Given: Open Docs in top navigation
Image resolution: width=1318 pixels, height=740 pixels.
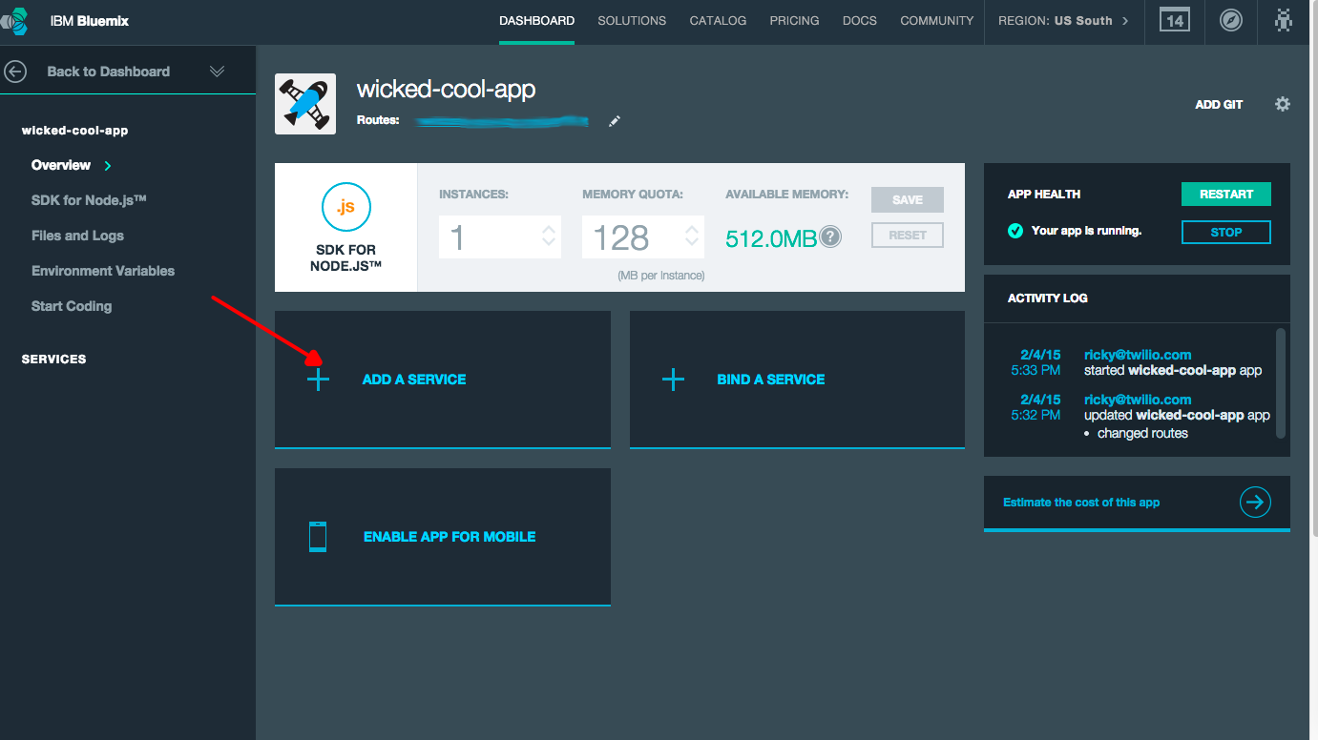Looking at the screenshot, I should click(x=860, y=20).
